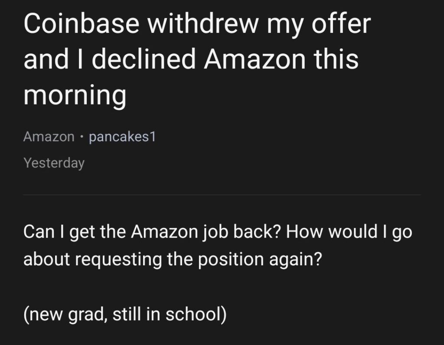
Task: Click the word 'requesting' in the body
Action: 118,259
